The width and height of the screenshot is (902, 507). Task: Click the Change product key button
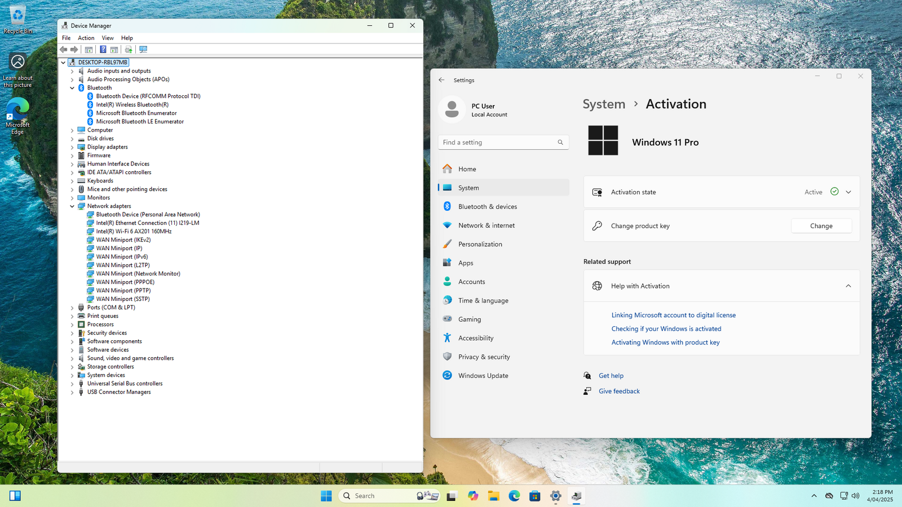821,226
